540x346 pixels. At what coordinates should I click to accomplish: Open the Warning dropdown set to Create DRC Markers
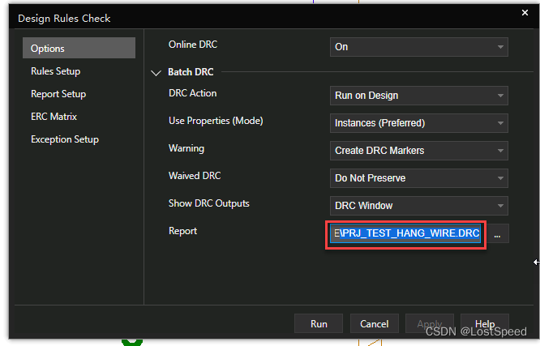click(418, 151)
